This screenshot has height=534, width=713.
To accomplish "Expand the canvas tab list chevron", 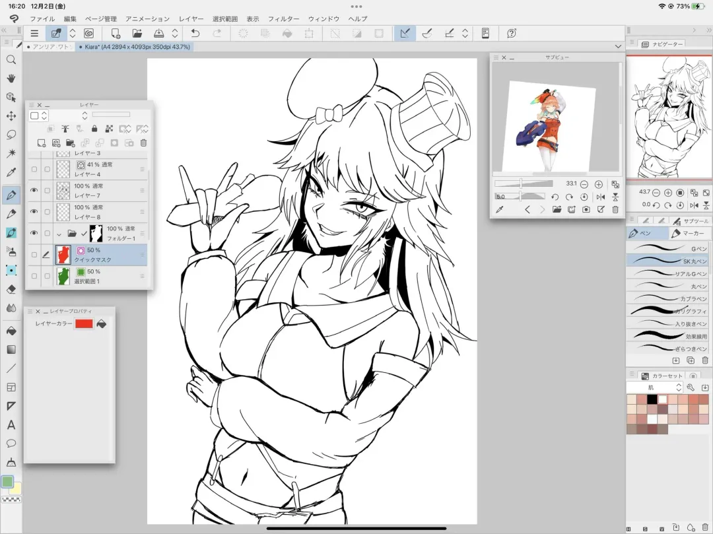I will pos(618,47).
